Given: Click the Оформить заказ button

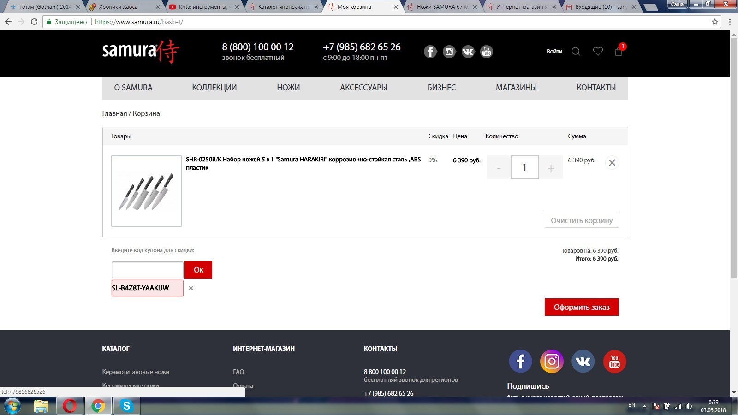Looking at the screenshot, I should pos(582,307).
